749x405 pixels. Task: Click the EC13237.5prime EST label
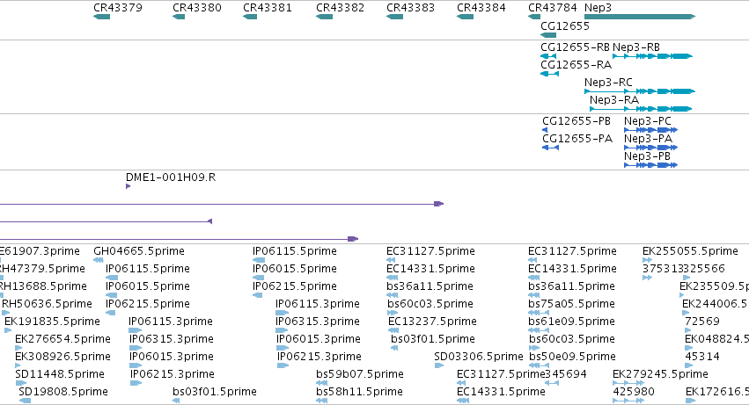pos(432,321)
